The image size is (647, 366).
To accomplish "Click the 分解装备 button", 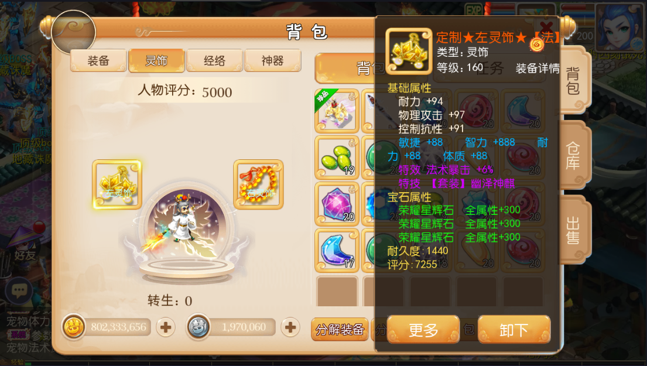I will coord(340,329).
